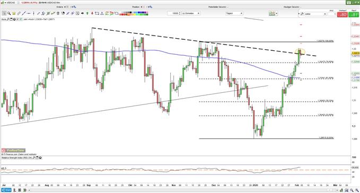Click the Orders search magnifier icon

[x=74, y=7]
